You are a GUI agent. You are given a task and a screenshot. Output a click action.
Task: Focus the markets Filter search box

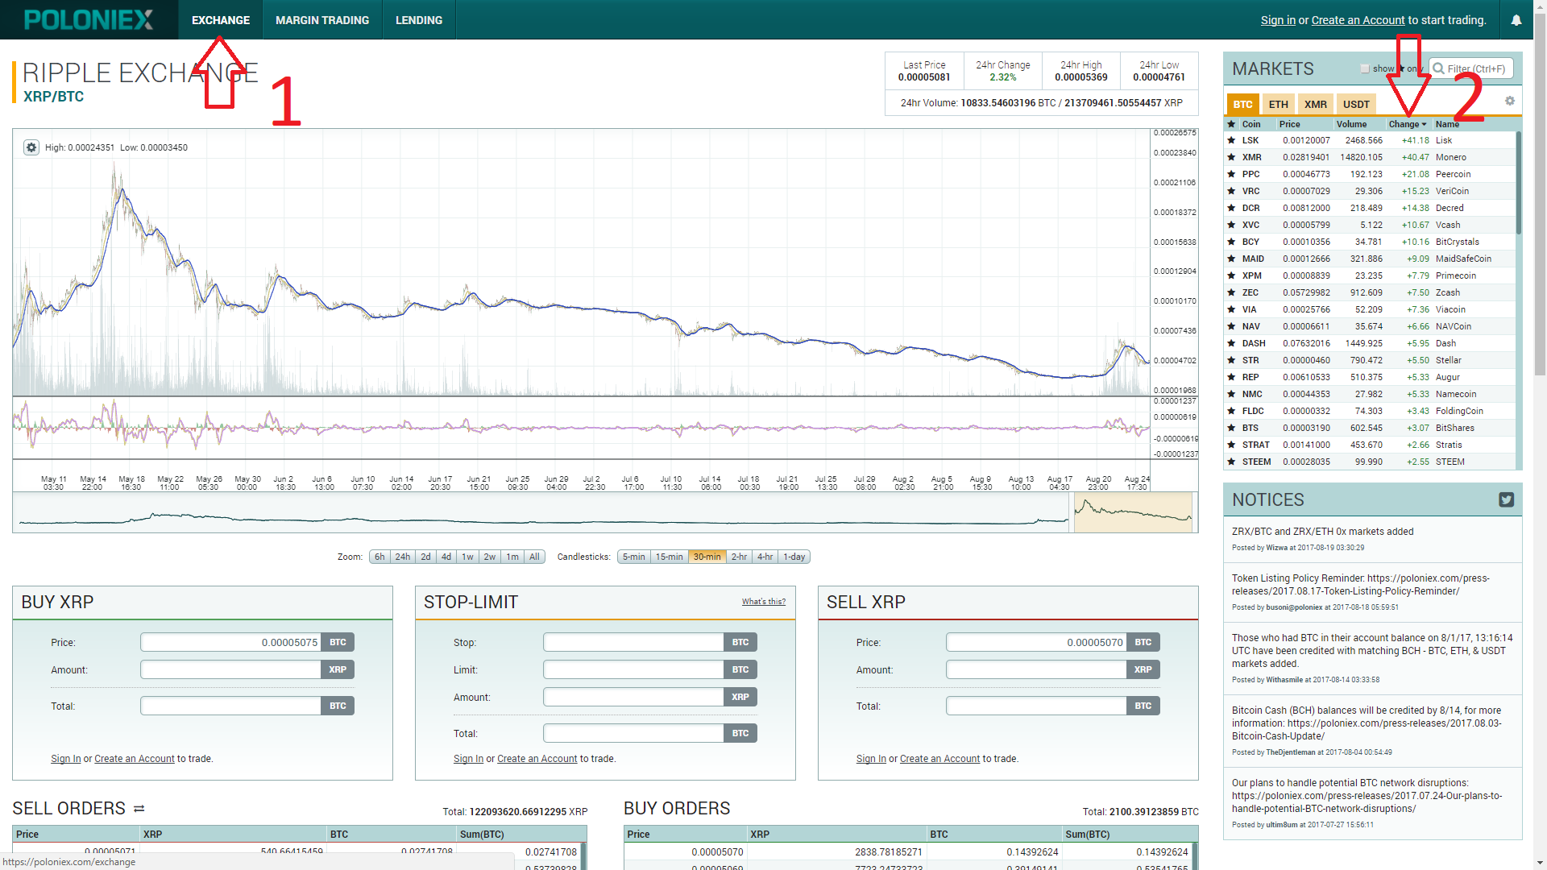[x=1471, y=68]
